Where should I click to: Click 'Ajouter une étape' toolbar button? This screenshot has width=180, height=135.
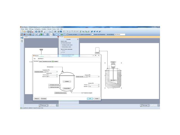pyautogui.click(x=73, y=34)
